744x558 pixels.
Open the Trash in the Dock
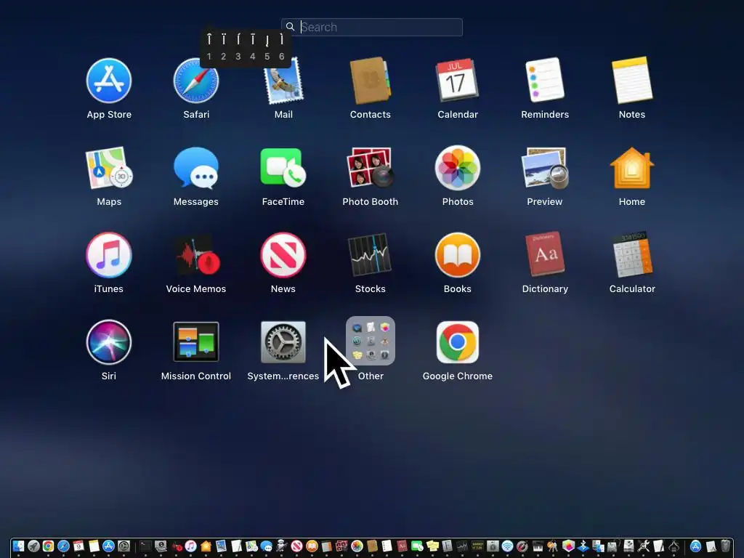pyautogui.click(x=726, y=546)
